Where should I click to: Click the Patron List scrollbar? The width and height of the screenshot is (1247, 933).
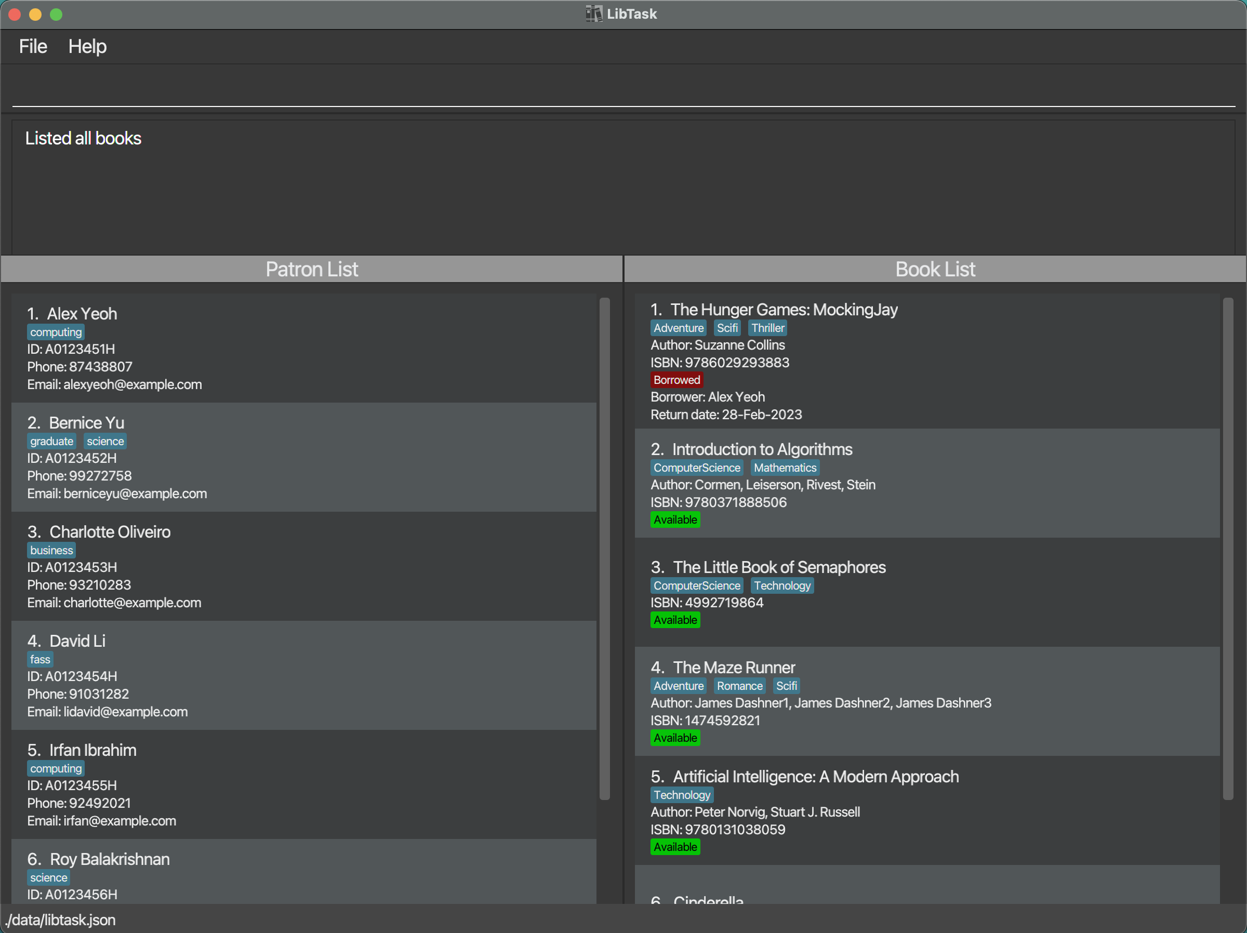tap(604, 548)
